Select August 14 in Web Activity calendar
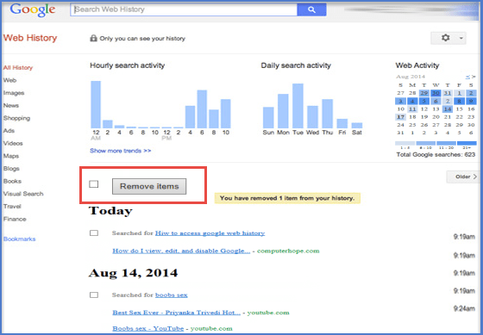The width and height of the screenshot is (483, 335). pyautogui.click(x=448, y=109)
